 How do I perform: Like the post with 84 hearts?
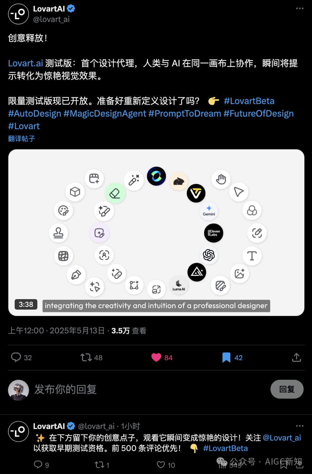click(156, 357)
